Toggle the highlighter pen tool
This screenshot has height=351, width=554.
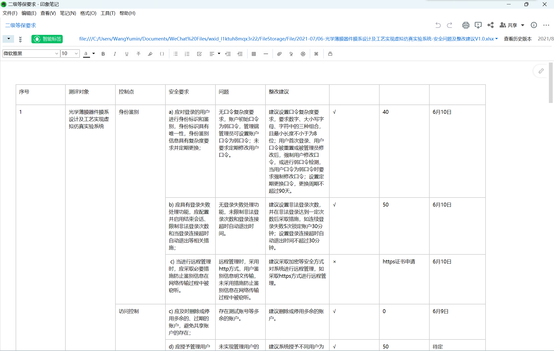[150, 54]
